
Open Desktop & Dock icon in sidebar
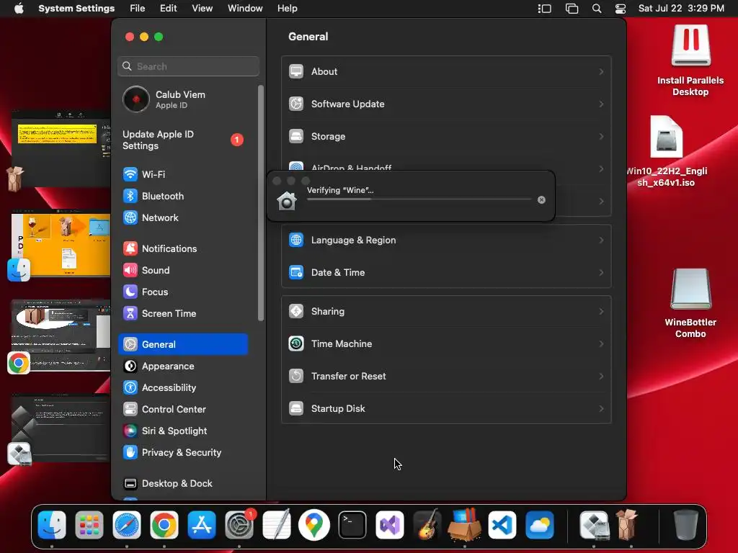[x=130, y=484]
